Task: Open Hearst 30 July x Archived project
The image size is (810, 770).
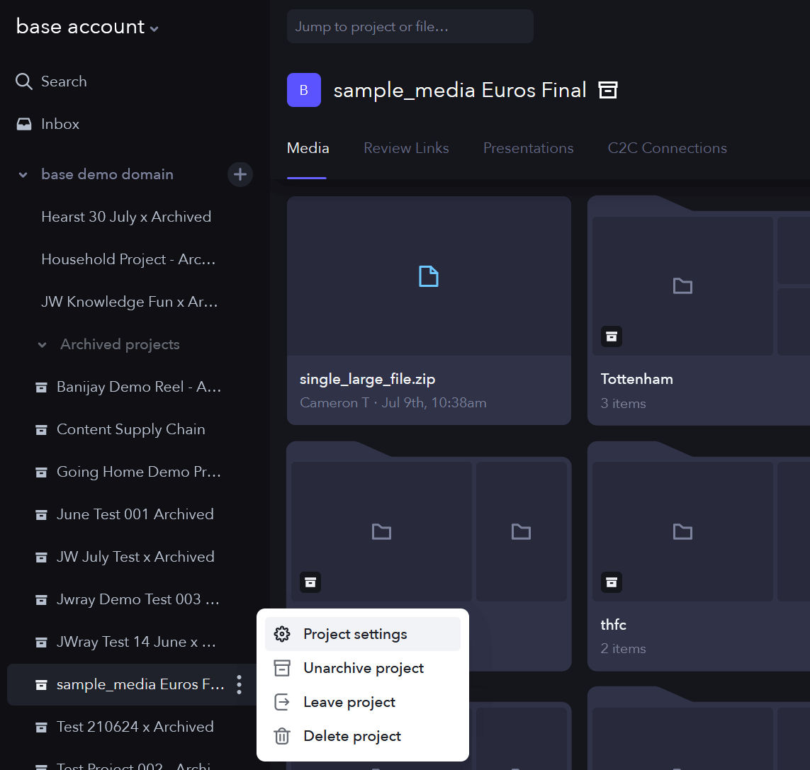Action: (126, 217)
